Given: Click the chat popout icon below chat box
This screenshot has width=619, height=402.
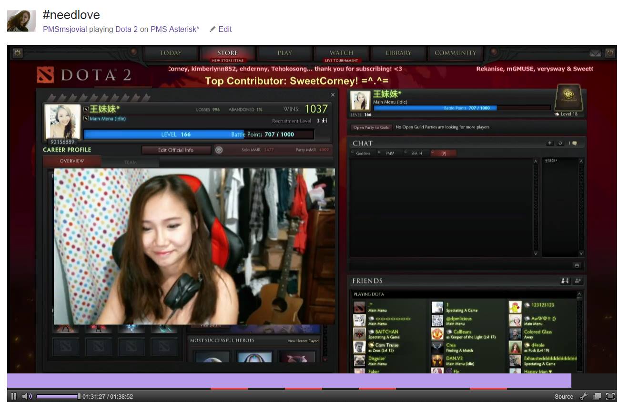Looking at the screenshot, I should 577,265.
